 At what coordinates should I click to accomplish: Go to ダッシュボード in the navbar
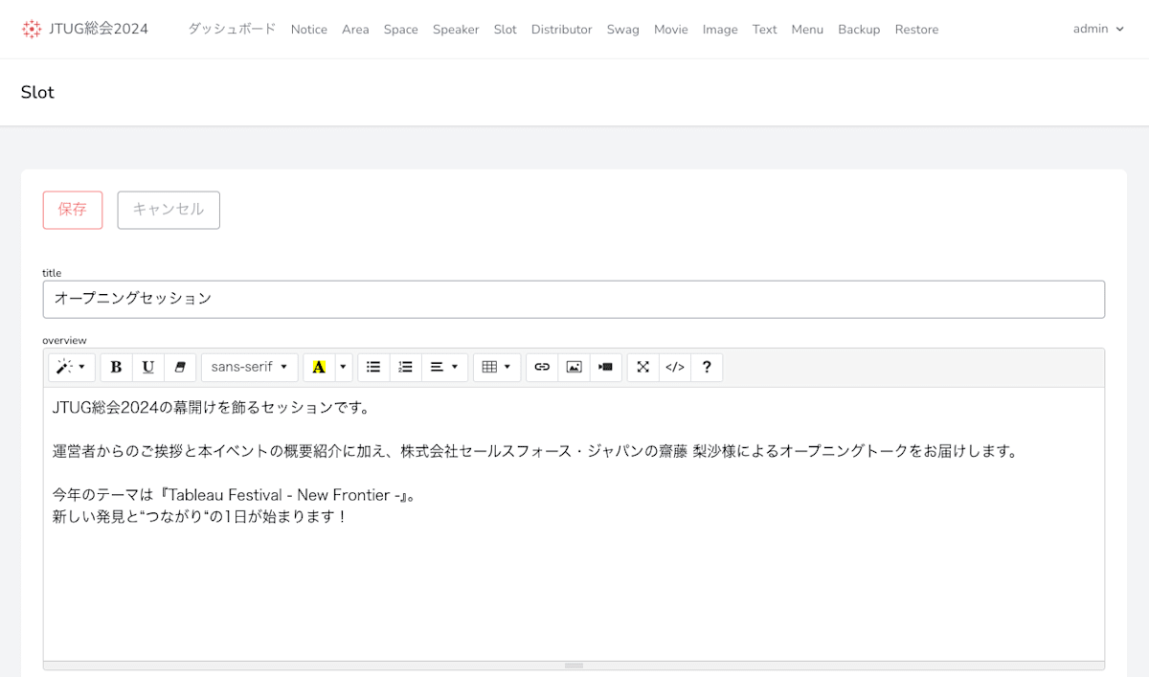pos(232,29)
